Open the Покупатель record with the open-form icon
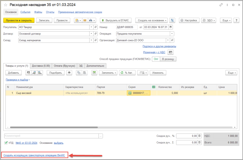Viewport: 243px width, 160px height. (96, 27)
